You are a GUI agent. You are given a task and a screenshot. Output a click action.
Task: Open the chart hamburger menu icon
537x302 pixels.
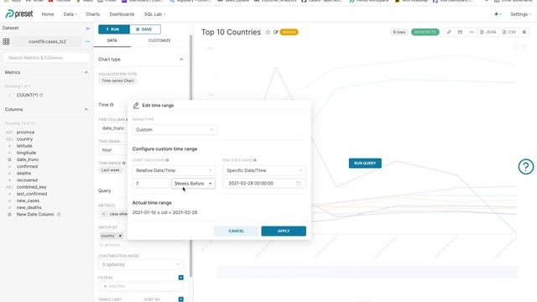[524, 32]
